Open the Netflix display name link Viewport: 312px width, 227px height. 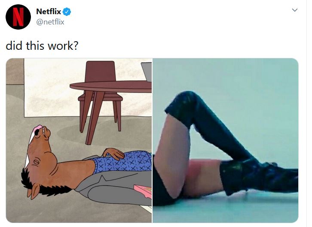point(49,12)
